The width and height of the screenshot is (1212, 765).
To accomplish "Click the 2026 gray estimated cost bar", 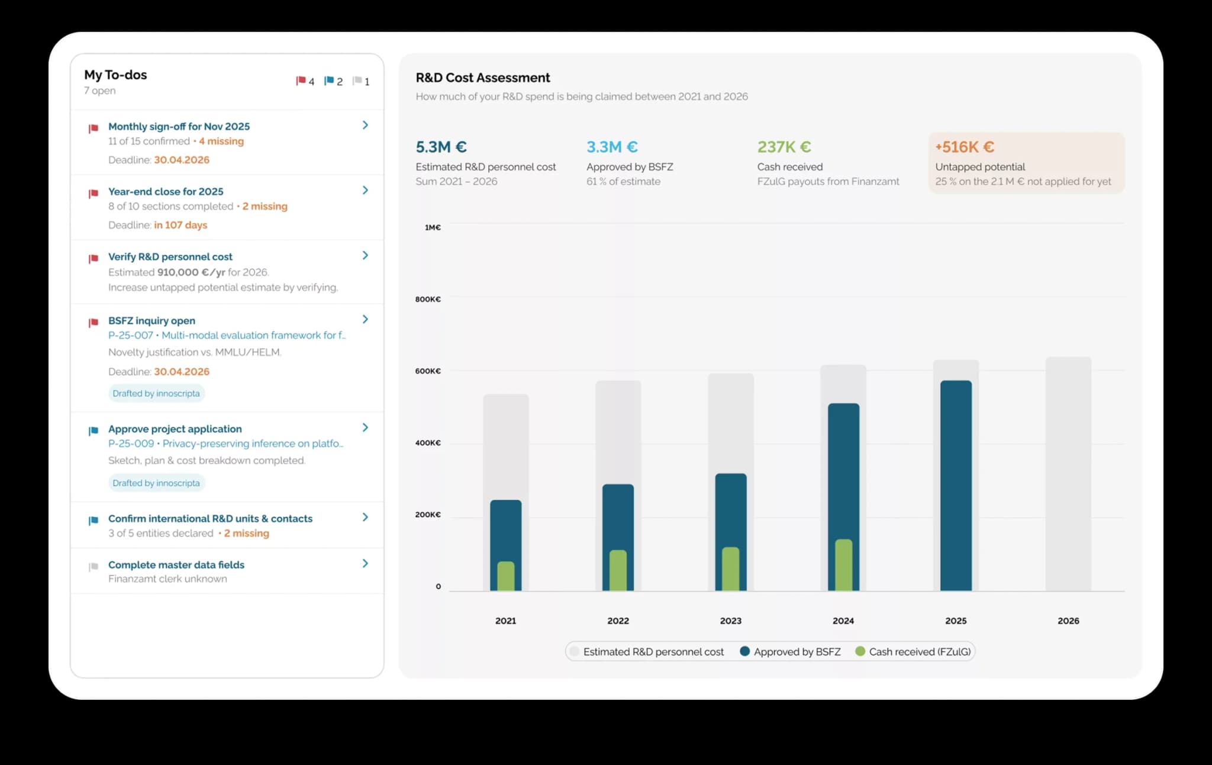I will click(x=1068, y=474).
